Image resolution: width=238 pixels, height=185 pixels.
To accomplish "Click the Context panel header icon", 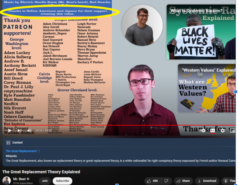I will 8,142.
